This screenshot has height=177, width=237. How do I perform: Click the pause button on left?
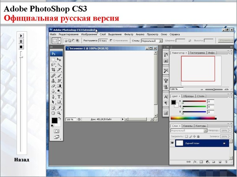[x=21, y=41]
